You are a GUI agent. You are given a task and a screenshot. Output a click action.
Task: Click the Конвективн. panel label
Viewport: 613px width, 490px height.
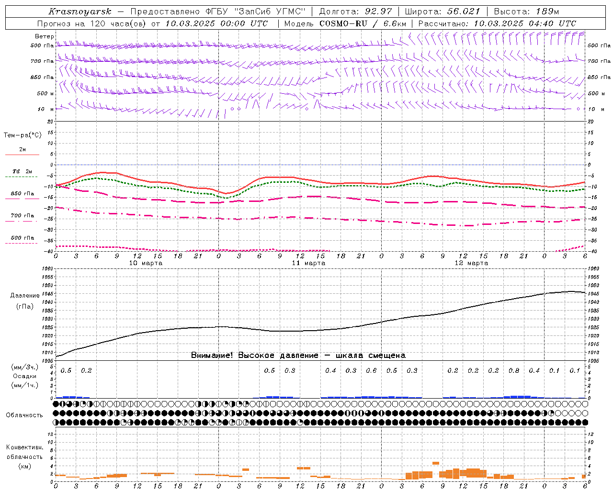click(24, 447)
